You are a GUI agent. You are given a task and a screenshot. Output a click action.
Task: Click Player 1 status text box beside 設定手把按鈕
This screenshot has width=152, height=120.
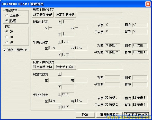(x=100, y=15)
